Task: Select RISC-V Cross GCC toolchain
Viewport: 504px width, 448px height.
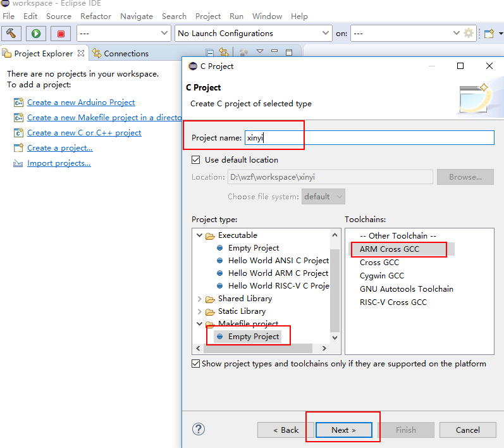Action: [x=393, y=302]
